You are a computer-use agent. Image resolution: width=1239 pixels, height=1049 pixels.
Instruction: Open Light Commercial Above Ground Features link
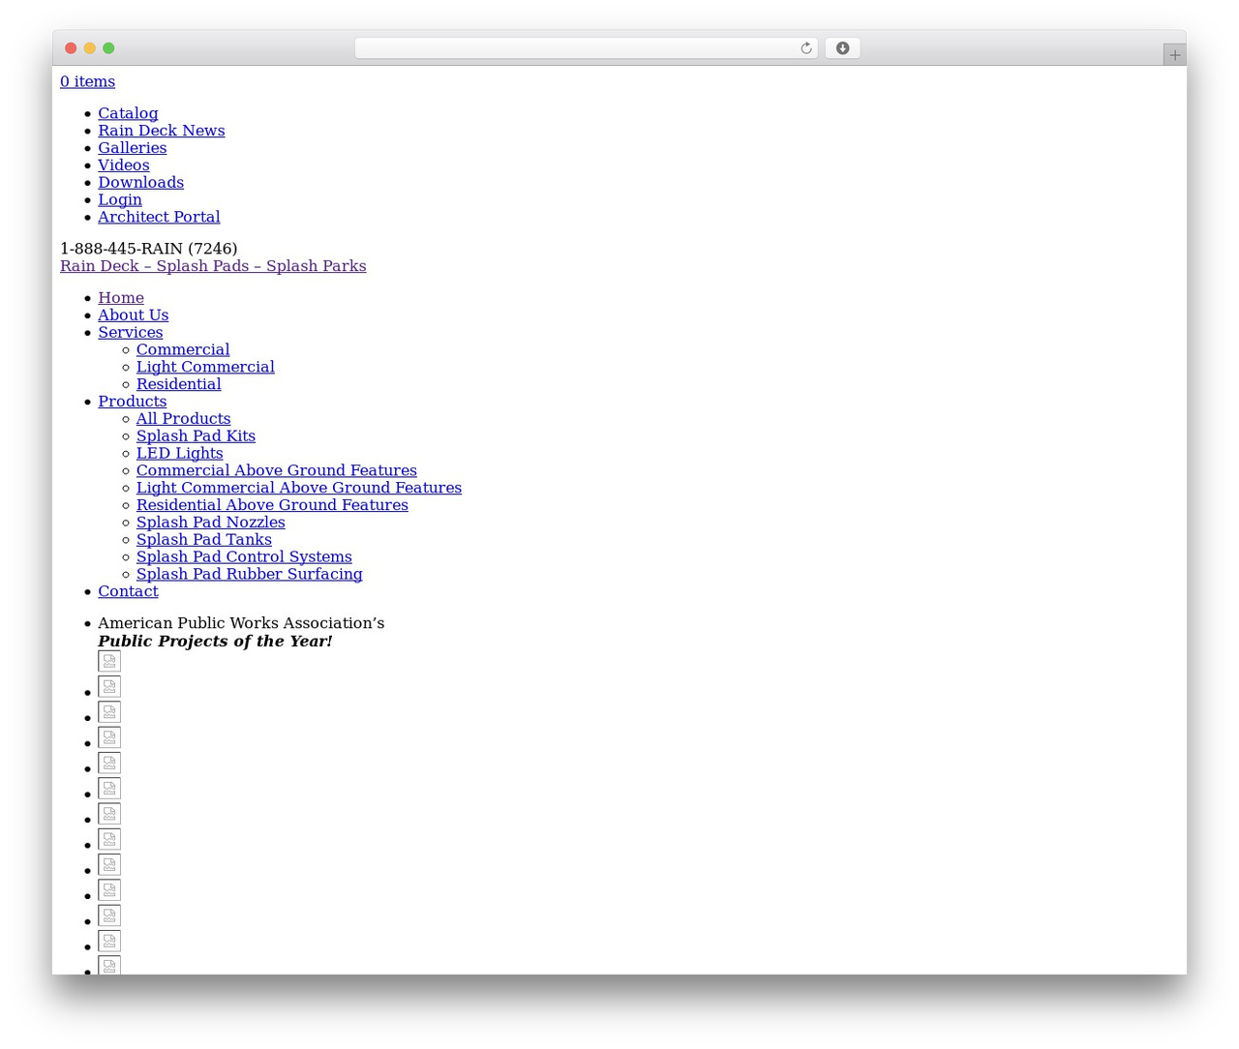[x=298, y=489]
